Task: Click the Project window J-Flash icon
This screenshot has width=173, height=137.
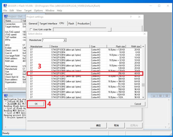Action: click(6, 17)
